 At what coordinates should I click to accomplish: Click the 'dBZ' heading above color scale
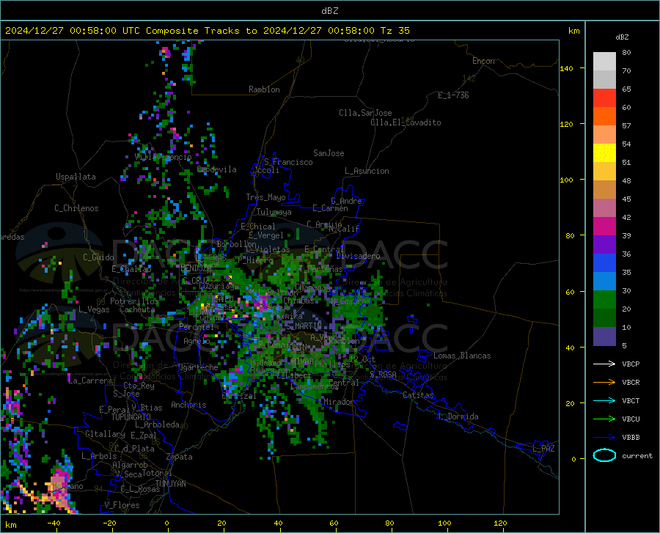point(622,37)
